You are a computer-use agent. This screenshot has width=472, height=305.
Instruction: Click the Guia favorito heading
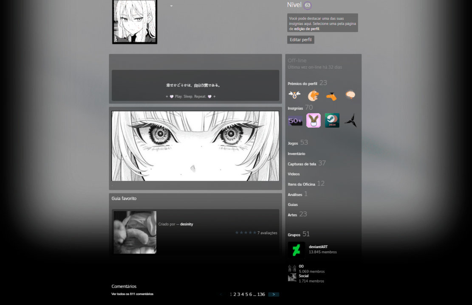(124, 199)
